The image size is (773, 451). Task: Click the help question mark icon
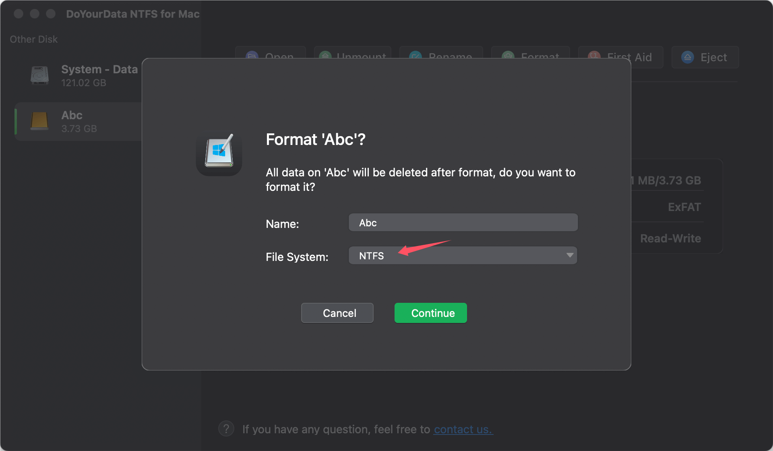(226, 428)
